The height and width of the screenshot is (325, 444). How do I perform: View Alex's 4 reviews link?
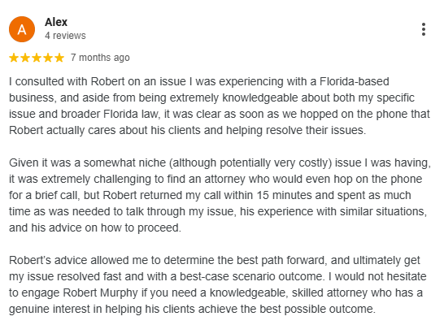(65, 36)
